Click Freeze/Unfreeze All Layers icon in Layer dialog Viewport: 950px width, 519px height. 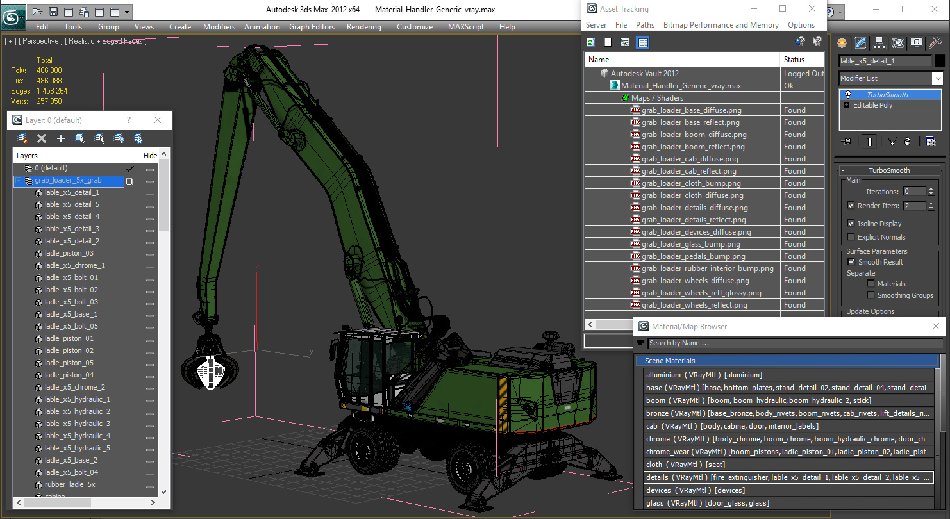click(x=138, y=138)
